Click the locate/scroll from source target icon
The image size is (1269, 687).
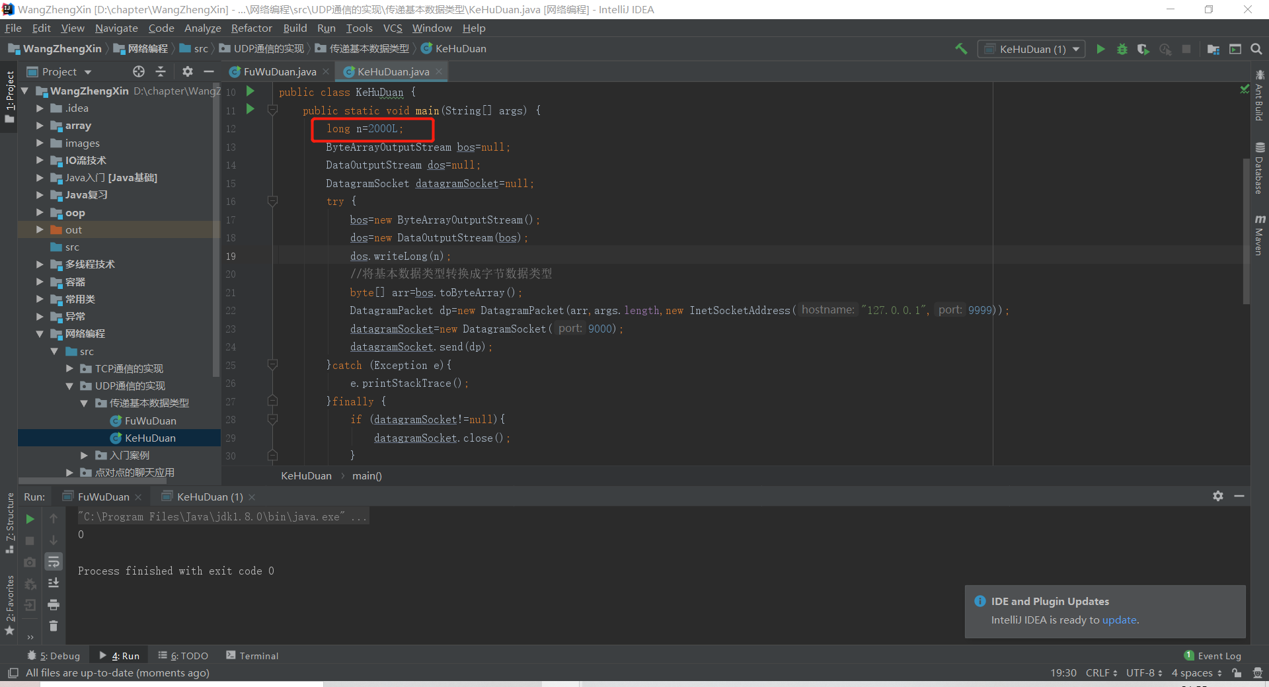tap(138, 71)
